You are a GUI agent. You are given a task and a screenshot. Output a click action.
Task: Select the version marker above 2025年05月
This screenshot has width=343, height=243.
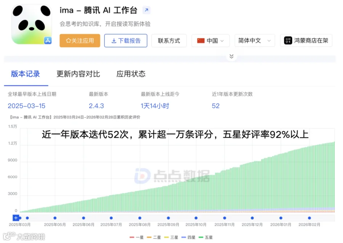click(x=55, y=218)
